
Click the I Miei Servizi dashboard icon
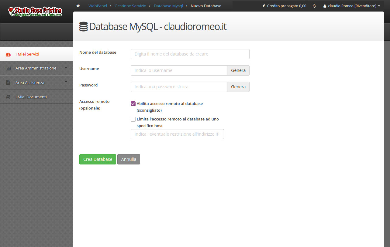8,54
